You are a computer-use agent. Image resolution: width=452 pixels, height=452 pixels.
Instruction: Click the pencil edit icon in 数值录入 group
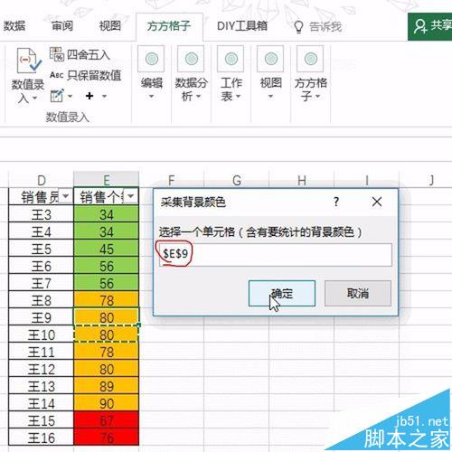(x=57, y=96)
